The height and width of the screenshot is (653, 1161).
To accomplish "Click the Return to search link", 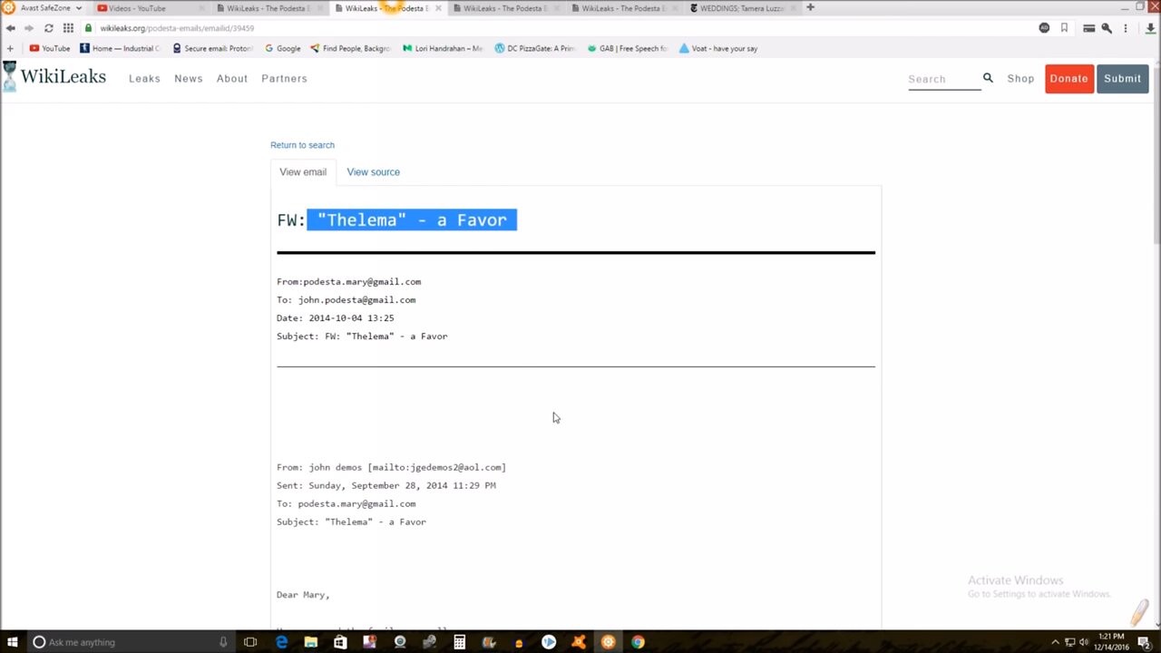I will tap(302, 145).
